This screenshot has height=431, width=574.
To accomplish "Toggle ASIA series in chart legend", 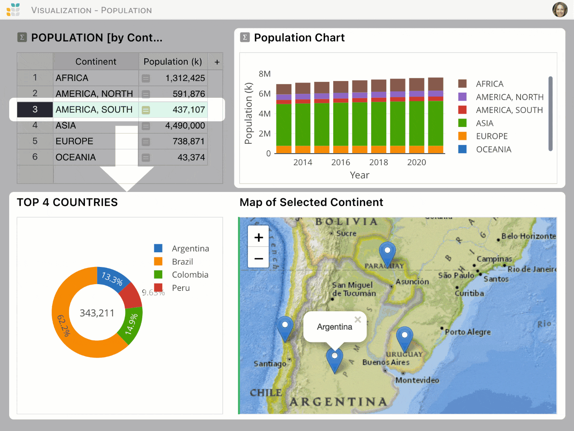I will pos(484,123).
